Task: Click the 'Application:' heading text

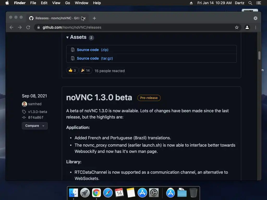Action: 78,127
